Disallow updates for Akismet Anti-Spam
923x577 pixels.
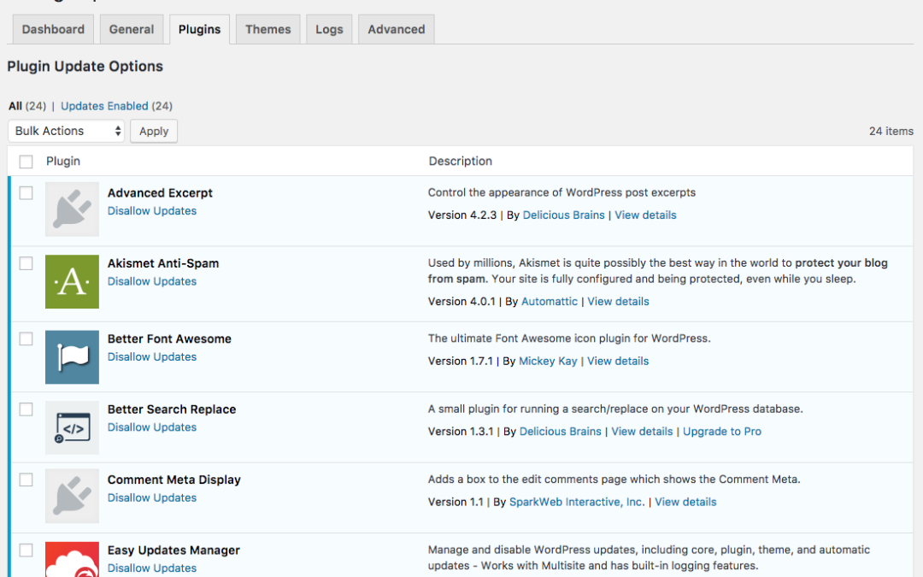click(x=152, y=281)
